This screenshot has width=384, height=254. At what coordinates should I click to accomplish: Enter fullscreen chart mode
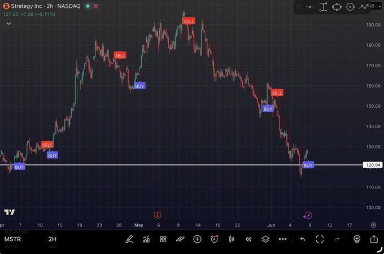(320, 239)
